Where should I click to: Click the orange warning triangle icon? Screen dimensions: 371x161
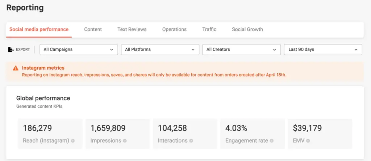16,68
